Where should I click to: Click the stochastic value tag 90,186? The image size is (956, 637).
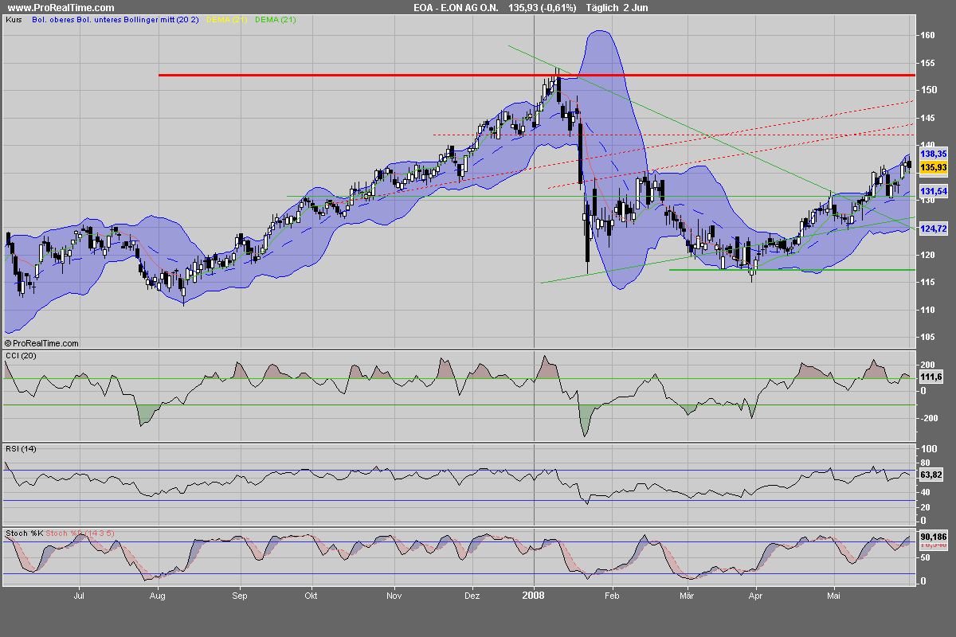tap(933, 537)
